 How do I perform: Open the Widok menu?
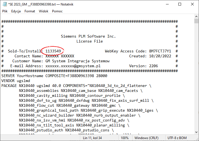tap(44, 11)
